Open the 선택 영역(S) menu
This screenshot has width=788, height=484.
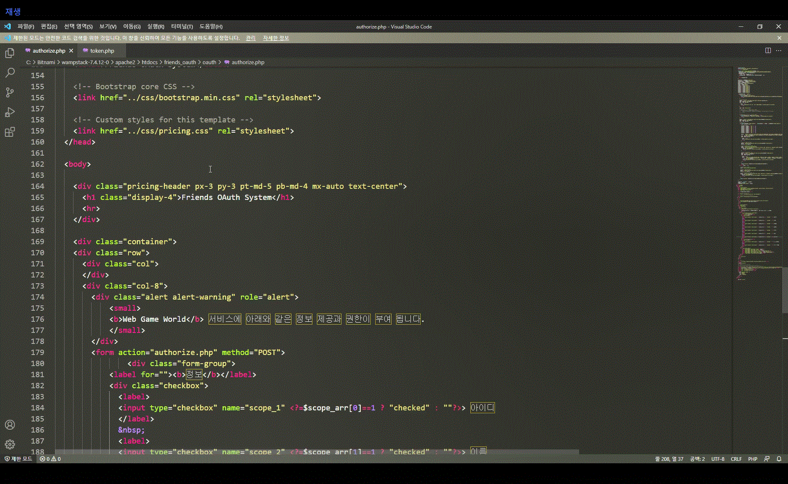pyautogui.click(x=78, y=27)
